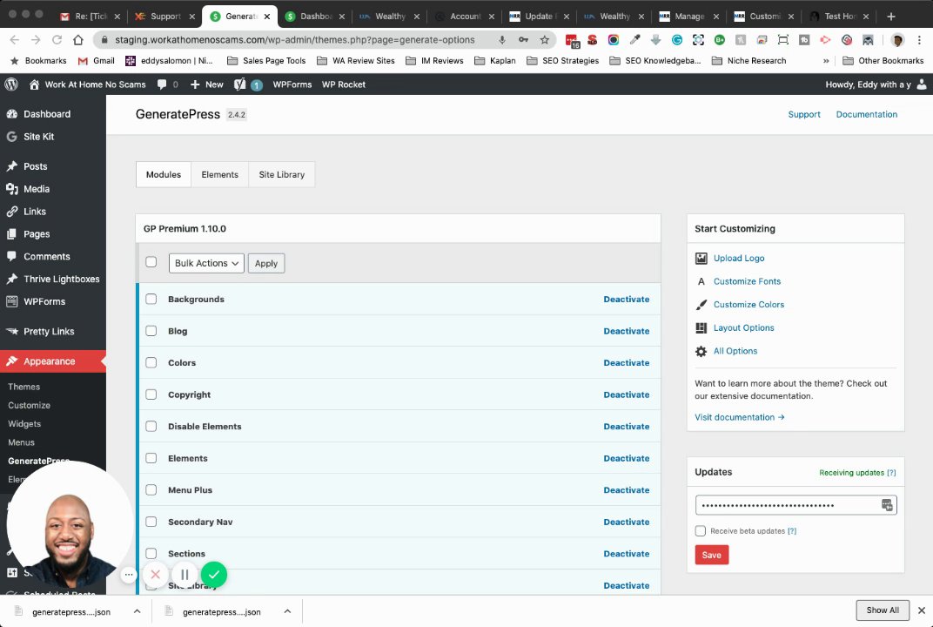
Task: Click the password key icon in address bar
Action: tap(524, 40)
